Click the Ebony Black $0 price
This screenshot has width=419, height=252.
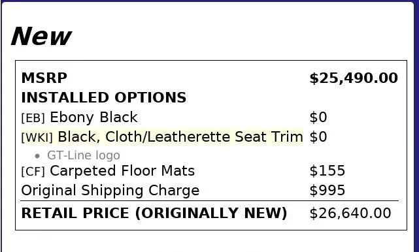coord(318,118)
